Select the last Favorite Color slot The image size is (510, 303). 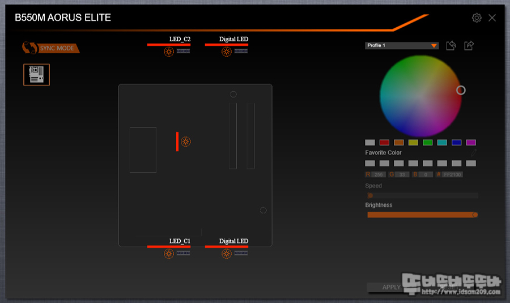[471, 163]
